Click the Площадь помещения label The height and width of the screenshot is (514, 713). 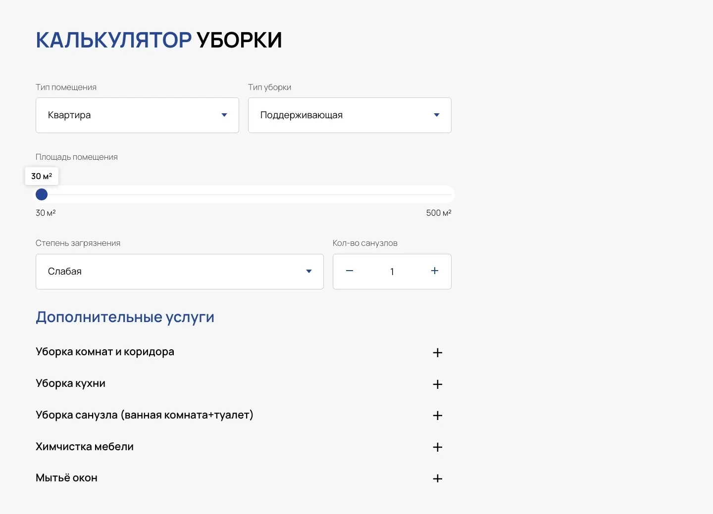[x=77, y=157]
